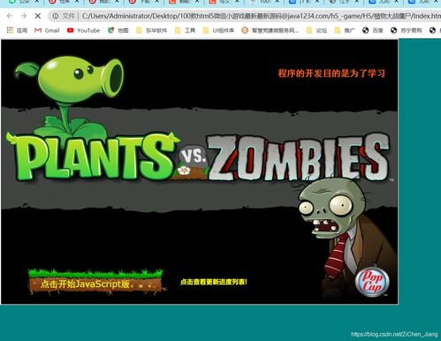Open the 东华软件 bookmark folder

151,30
